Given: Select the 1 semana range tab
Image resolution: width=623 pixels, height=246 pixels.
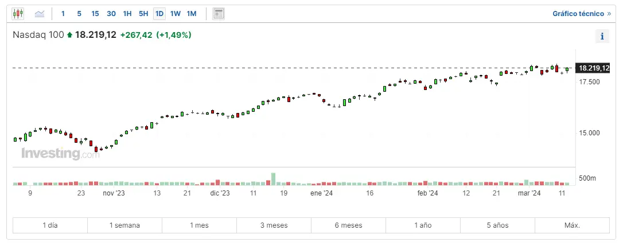Looking at the screenshot, I should point(124,225).
